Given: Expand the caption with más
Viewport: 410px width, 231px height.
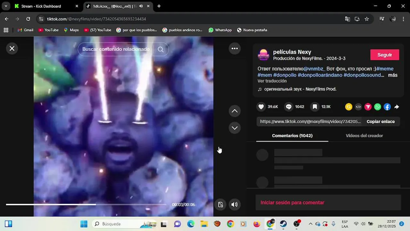Looking at the screenshot, I should [x=393, y=75].
